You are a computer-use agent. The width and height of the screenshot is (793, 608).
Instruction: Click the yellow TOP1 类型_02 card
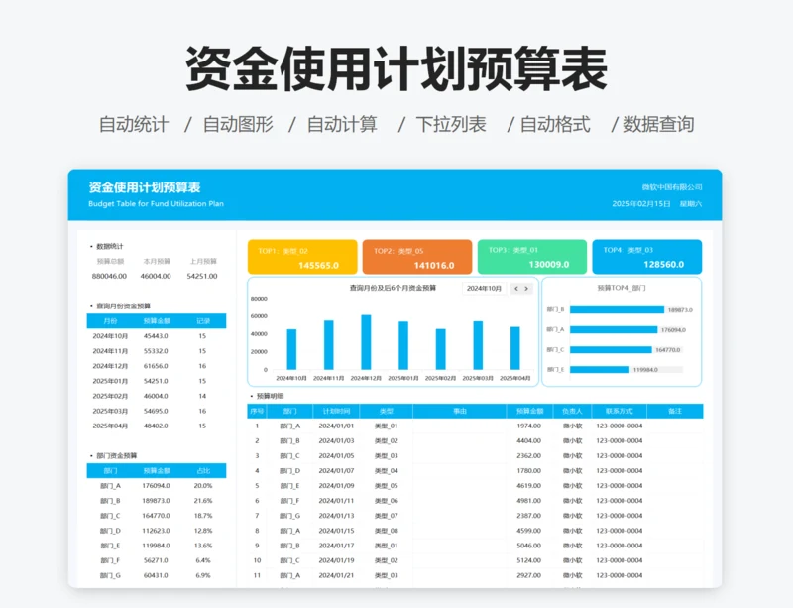(302, 257)
